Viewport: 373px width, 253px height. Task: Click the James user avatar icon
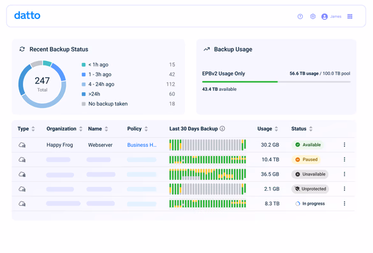click(x=325, y=17)
